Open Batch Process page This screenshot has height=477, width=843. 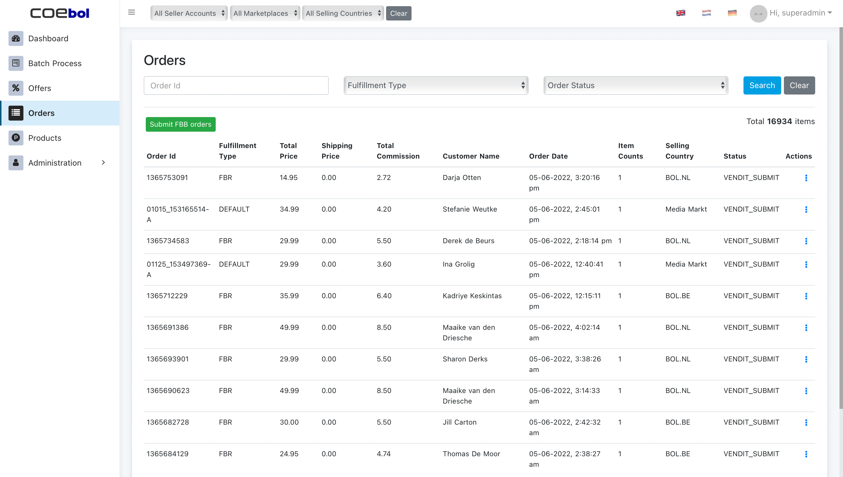(x=60, y=63)
